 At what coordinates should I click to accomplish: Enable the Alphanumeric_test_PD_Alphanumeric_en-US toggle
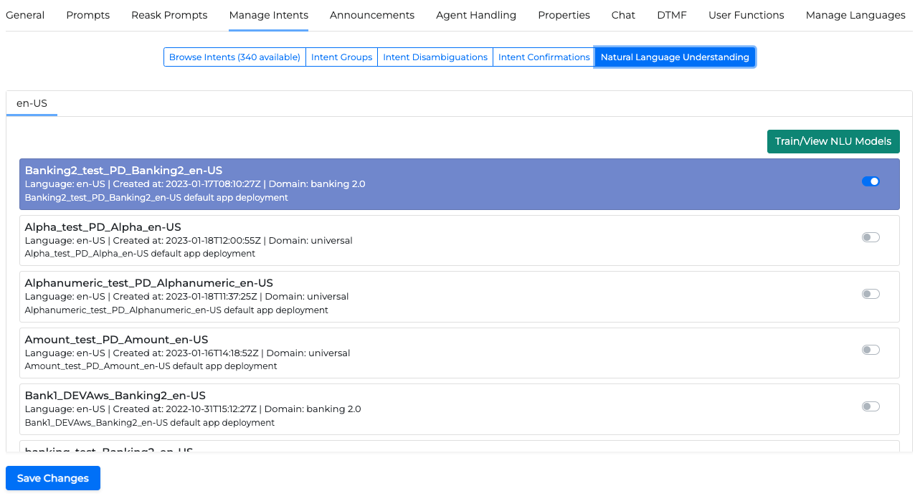[x=871, y=294]
